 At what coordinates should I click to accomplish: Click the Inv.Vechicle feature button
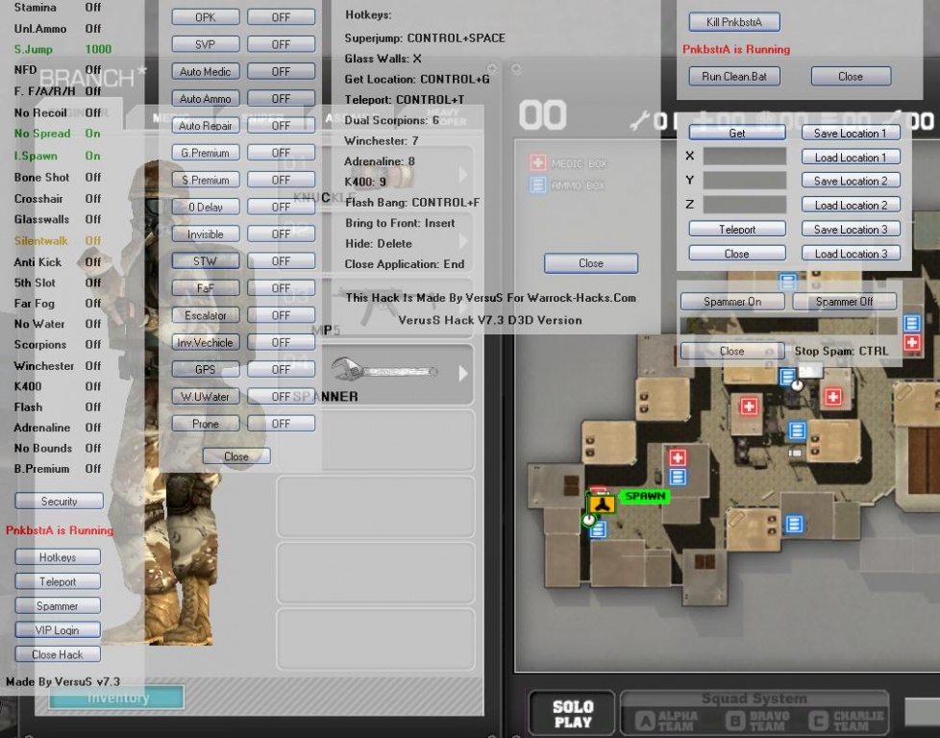(206, 342)
